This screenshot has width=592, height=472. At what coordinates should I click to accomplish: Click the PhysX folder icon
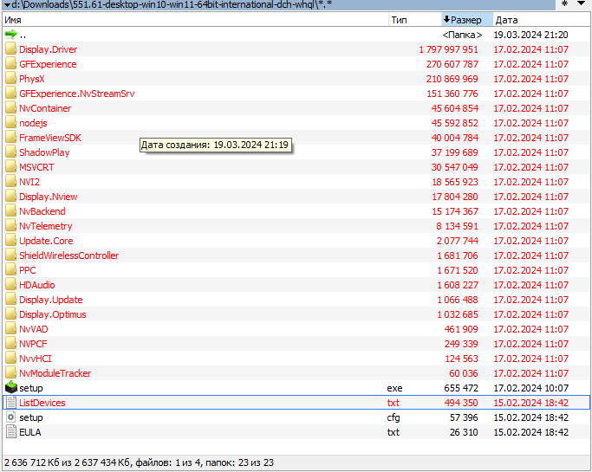click(11, 79)
